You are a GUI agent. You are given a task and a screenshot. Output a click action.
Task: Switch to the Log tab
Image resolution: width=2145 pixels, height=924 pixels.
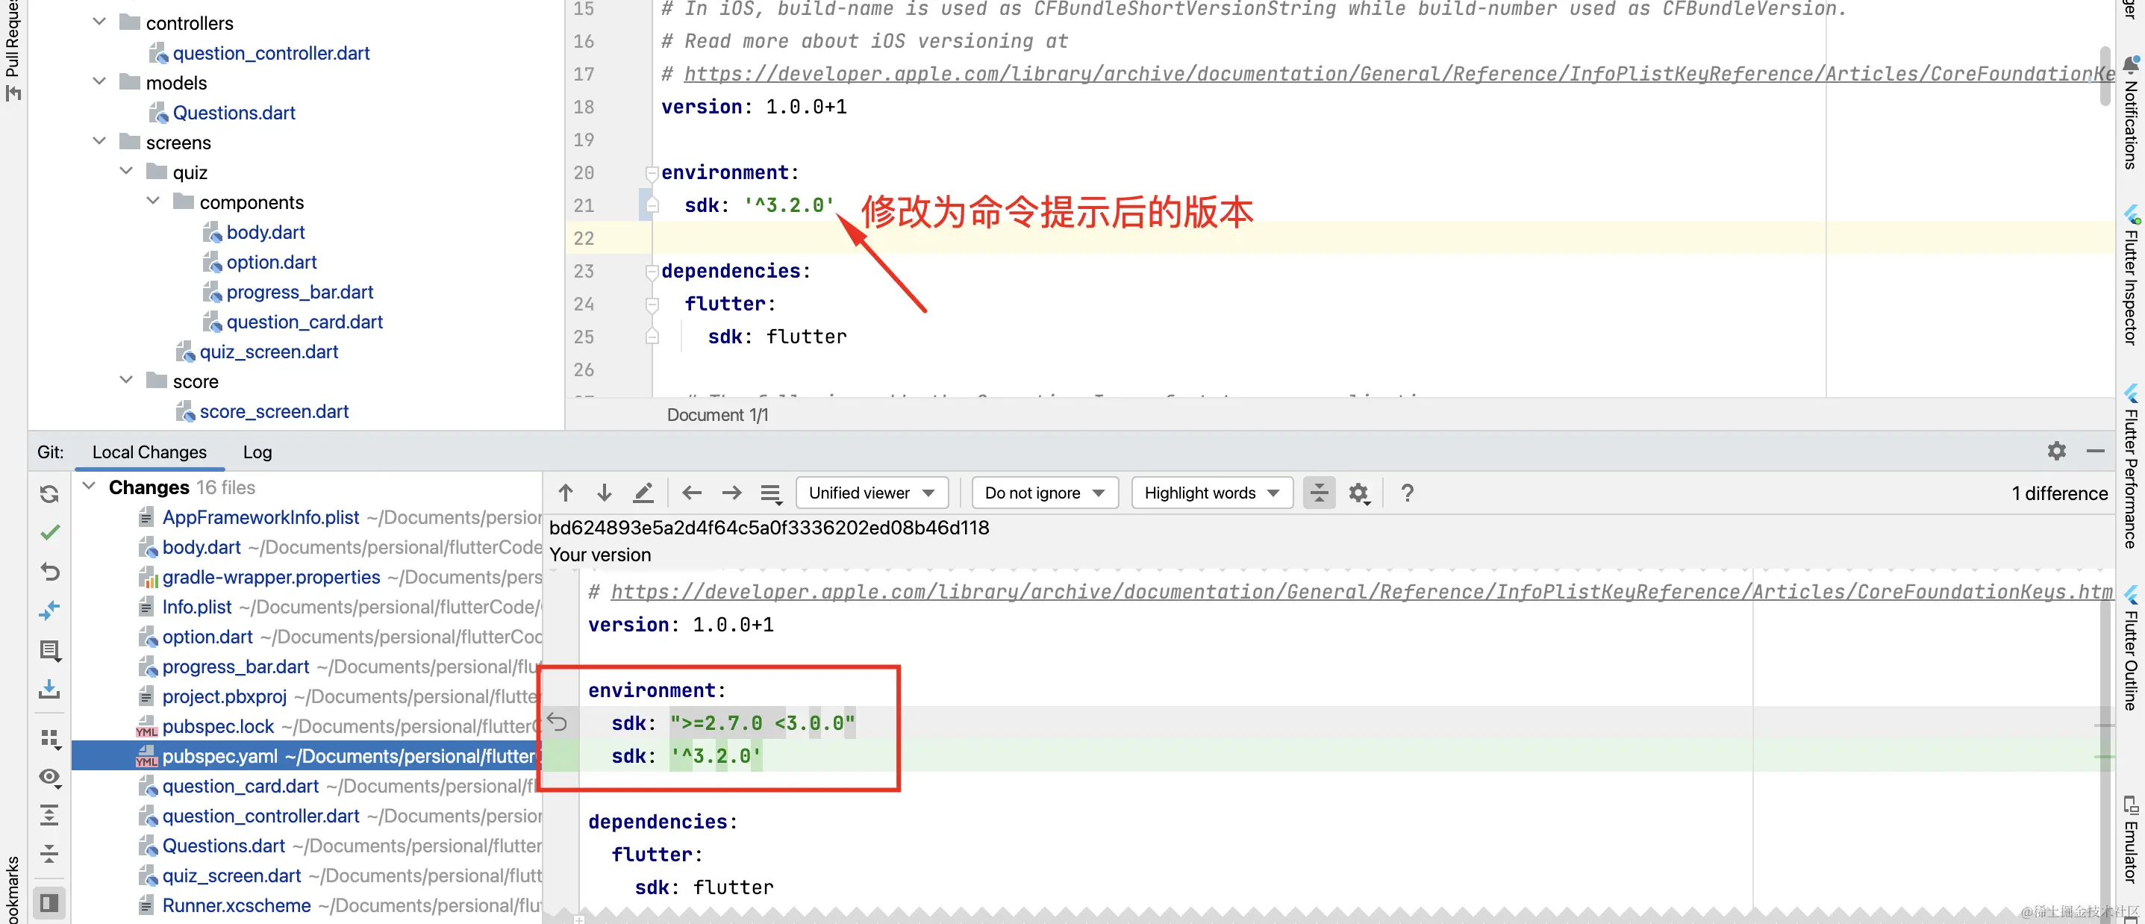point(257,452)
